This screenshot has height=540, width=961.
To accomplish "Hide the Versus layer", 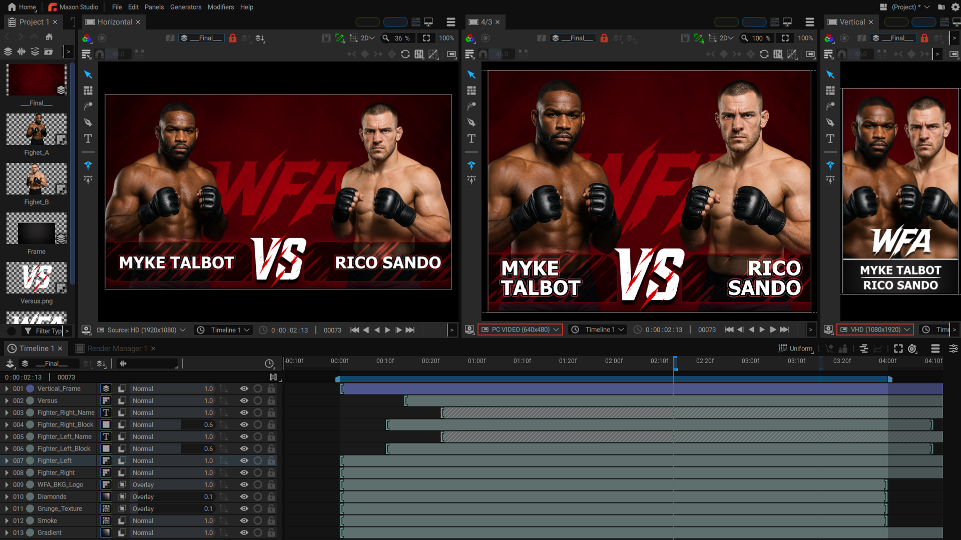I will [x=244, y=400].
